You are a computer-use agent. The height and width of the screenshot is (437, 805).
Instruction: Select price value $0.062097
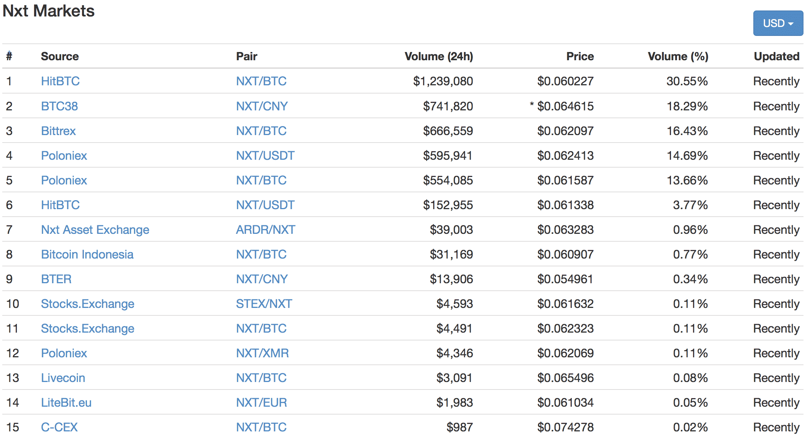click(565, 131)
